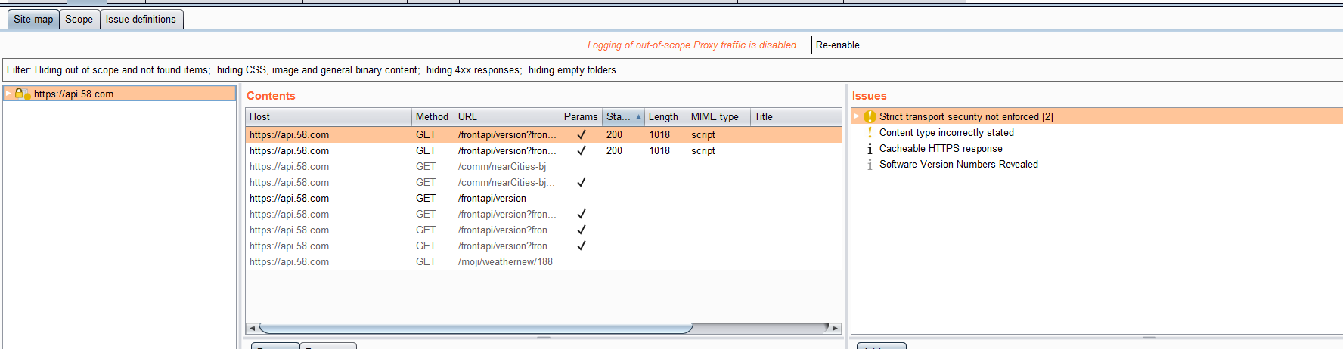Click the Strict transport security warning icon
Viewport: 1343px width, 349px height.
click(x=870, y=116)
